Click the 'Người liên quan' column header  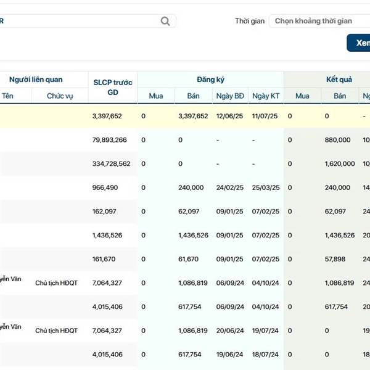pyautogui.click(x=36, y=80)
